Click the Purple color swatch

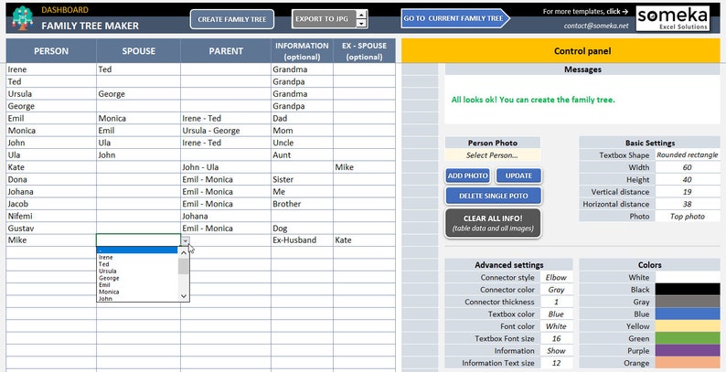pyautogui.click(x=687, y=351)
